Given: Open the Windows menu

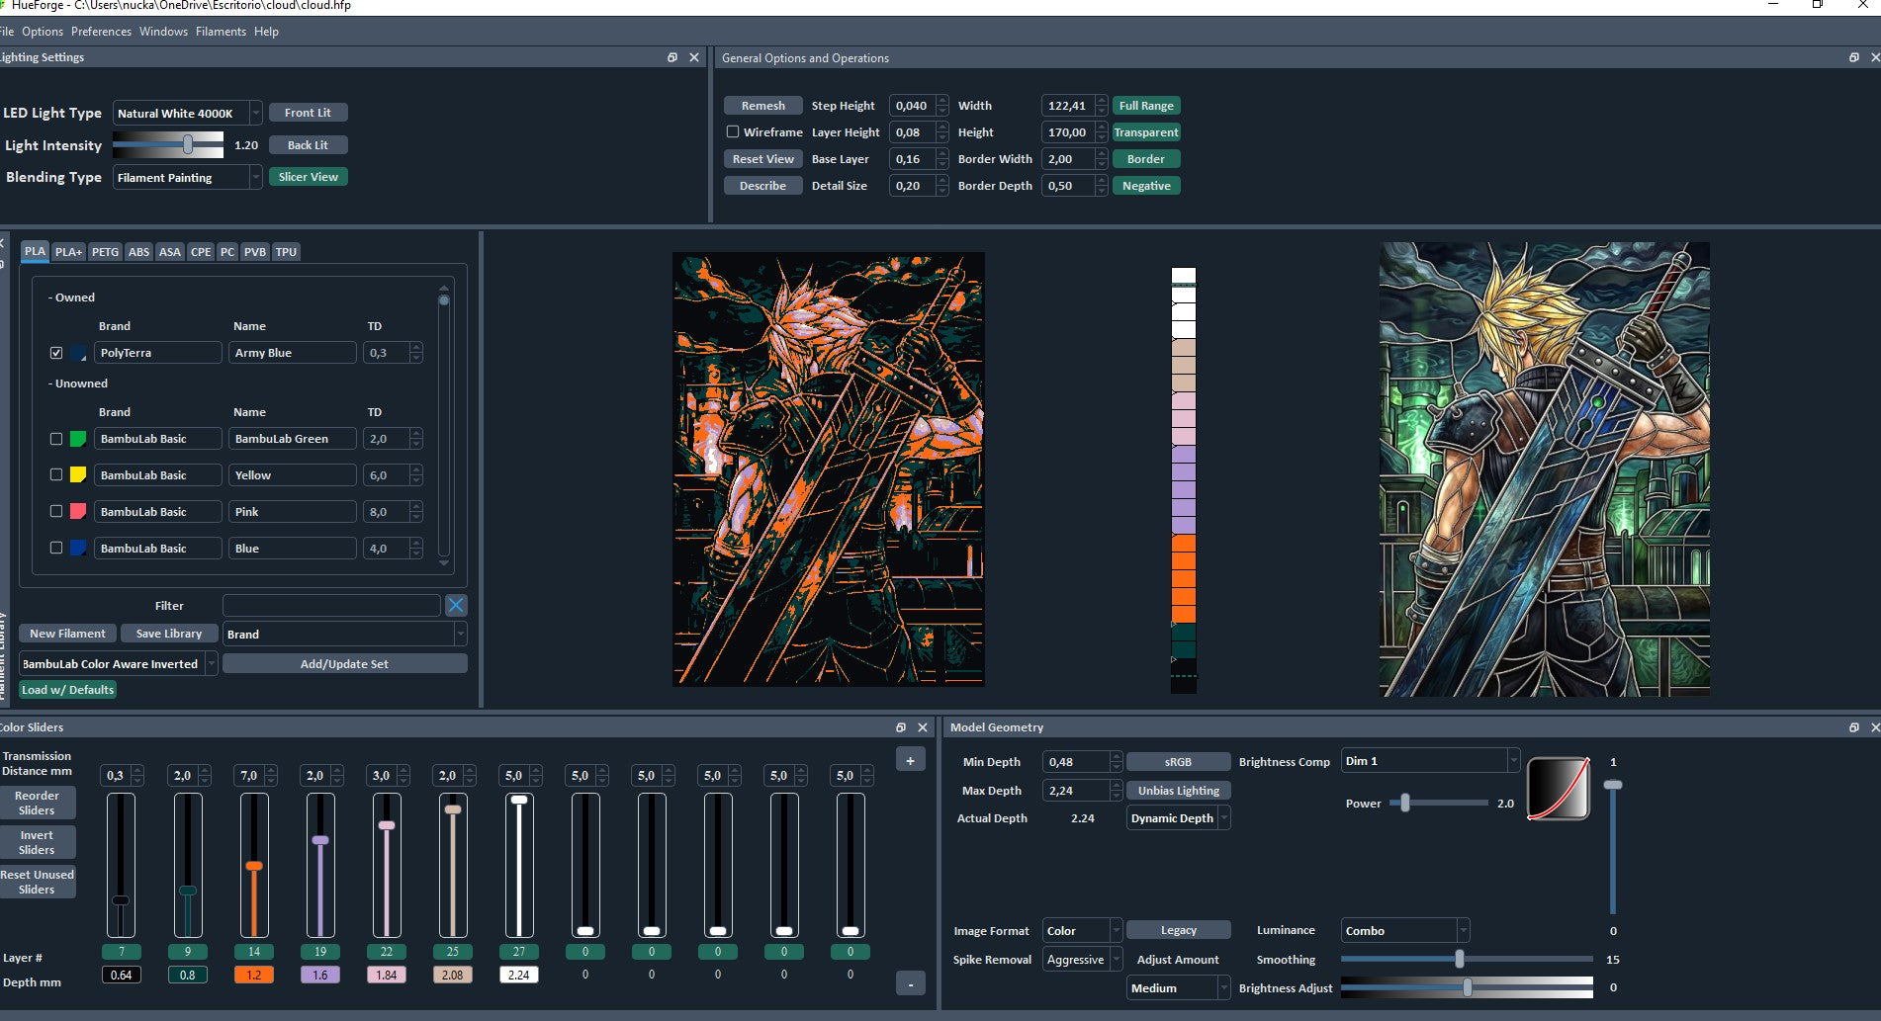Looking at the screenshot, I should (163, 32).
